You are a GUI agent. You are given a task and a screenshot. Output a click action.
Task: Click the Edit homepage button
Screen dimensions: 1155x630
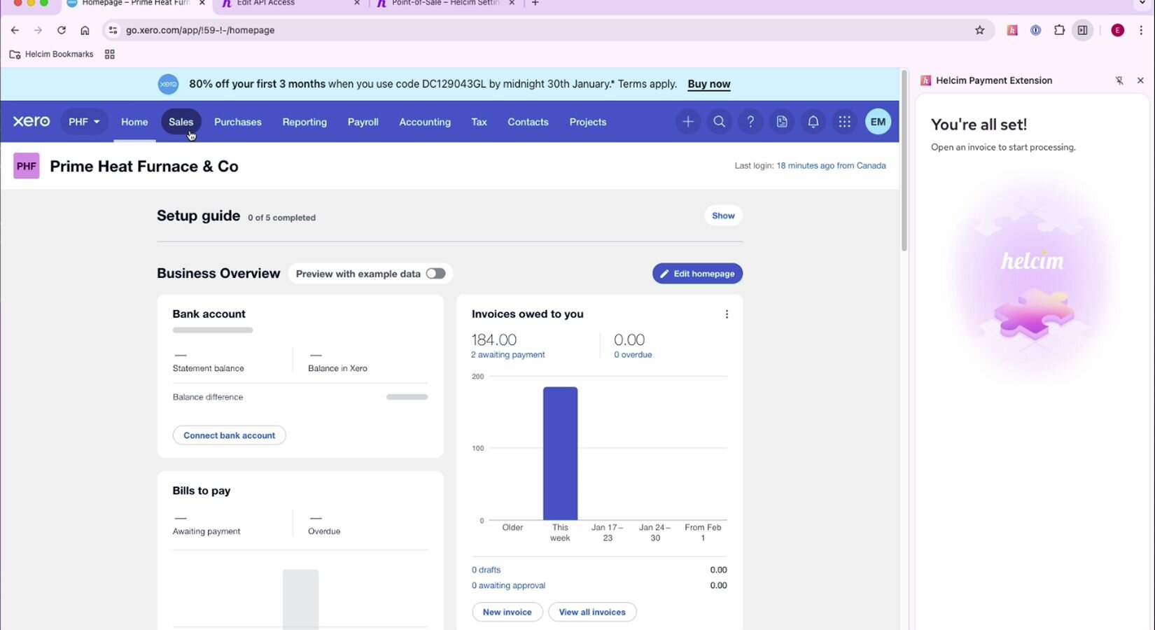(697, 274)
